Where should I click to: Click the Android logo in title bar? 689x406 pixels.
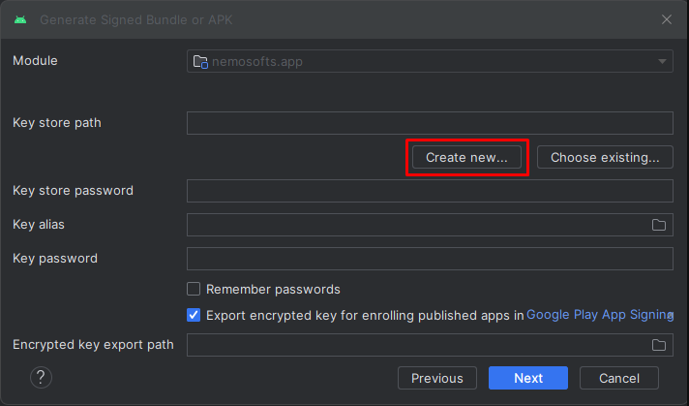tap(20, 19)
